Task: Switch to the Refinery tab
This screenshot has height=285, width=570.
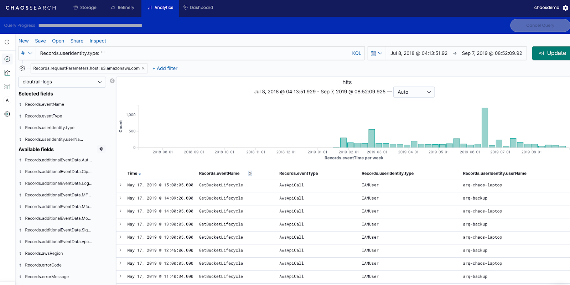Action: click(123, 7)
